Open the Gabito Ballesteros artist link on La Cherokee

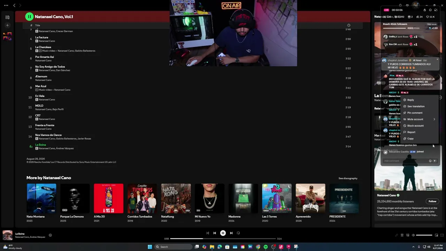point(85,51)
